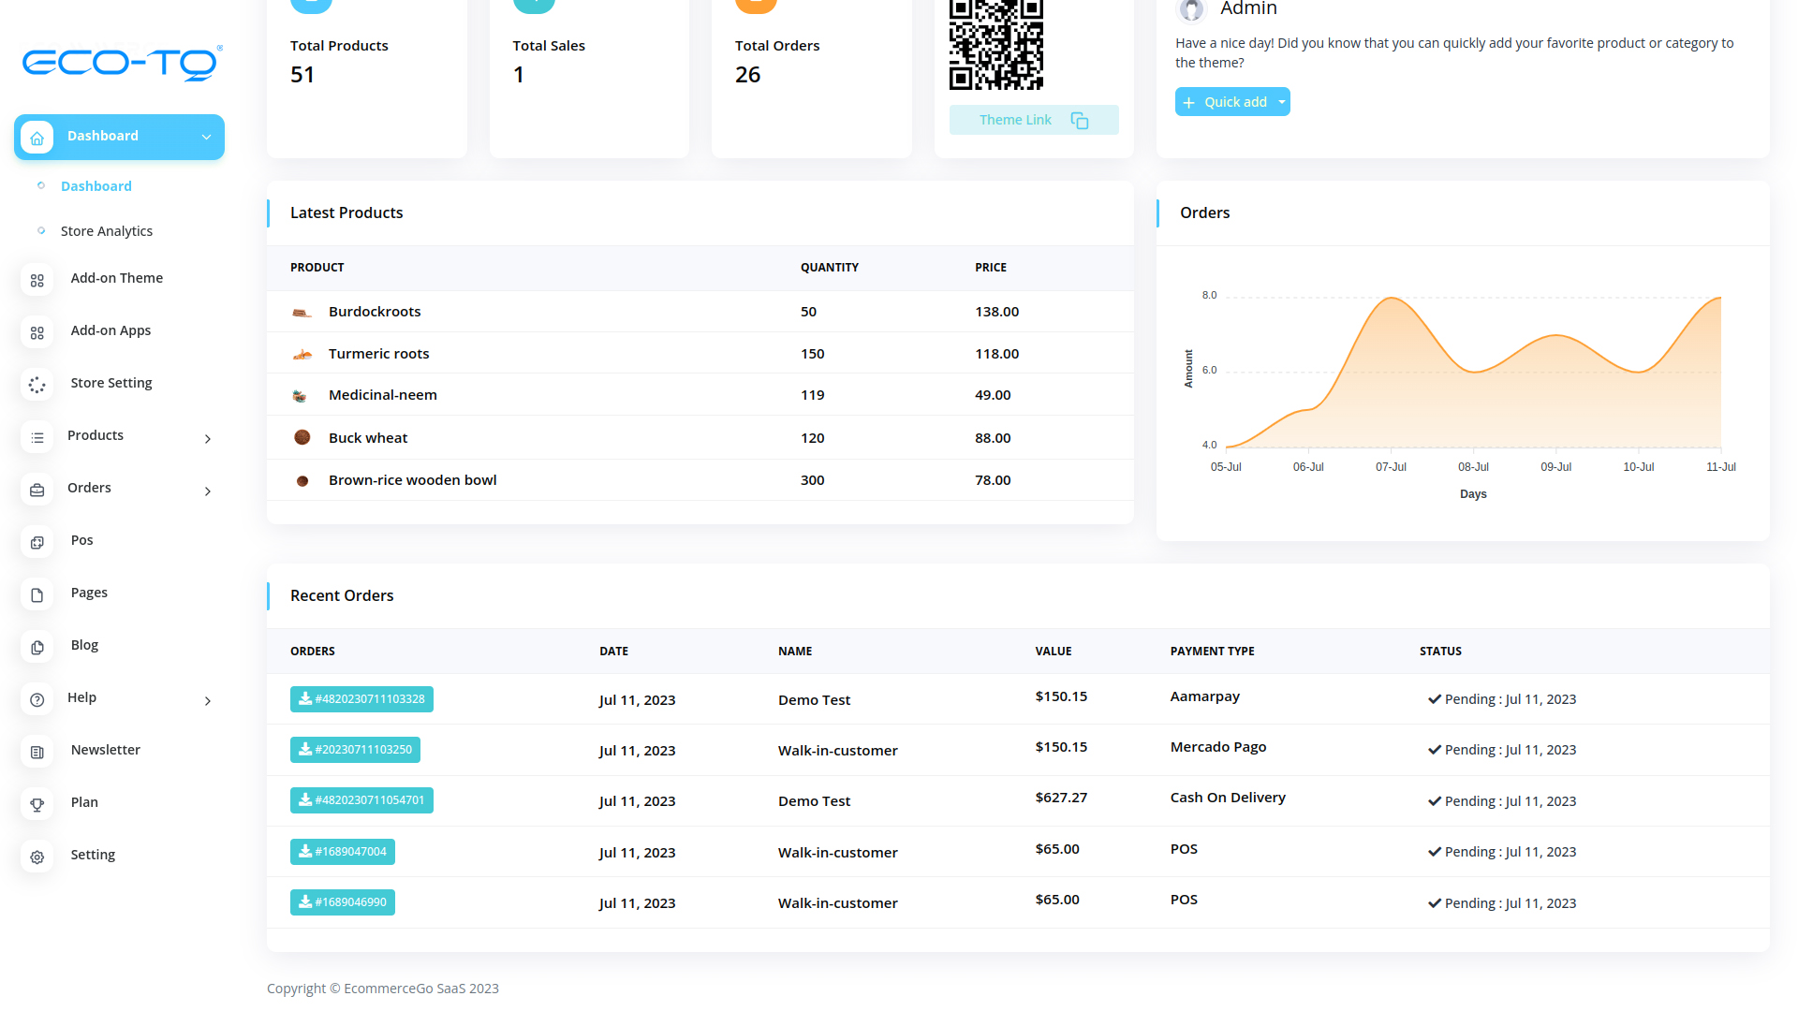This screenshot has height=1011, width=1798.
Task: Click the store QR code image
Action: (995, 45)
